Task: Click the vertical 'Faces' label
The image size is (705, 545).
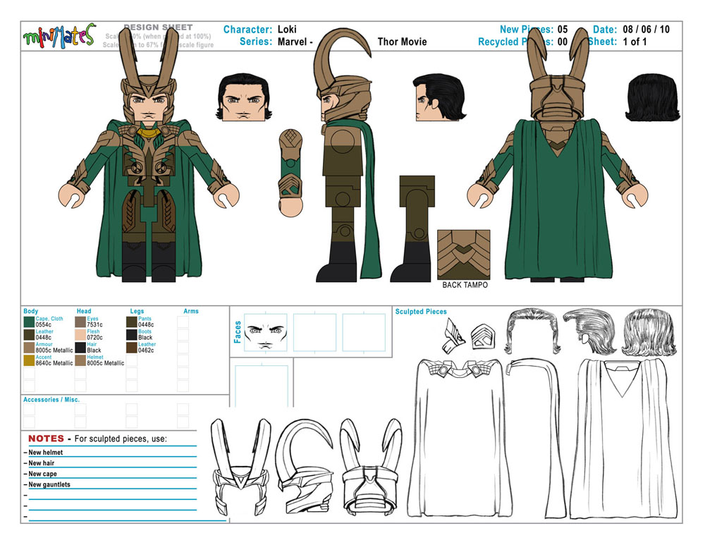Action: 238,332
